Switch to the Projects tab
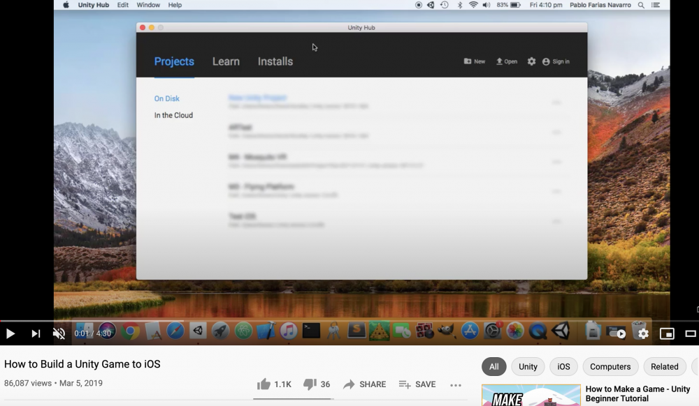Screen dimensions: 699x406 [174, 61]
